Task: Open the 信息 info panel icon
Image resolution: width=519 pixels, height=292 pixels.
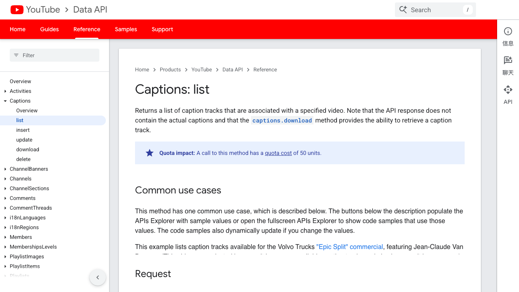Action: pyautogui.click(x=508, y=31)
